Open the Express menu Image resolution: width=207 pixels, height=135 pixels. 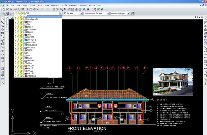point(83,5)
